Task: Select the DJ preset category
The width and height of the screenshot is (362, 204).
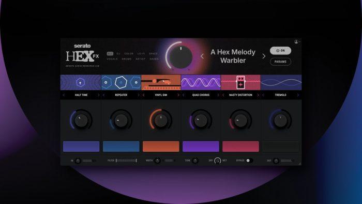Action: click(118, 54)
